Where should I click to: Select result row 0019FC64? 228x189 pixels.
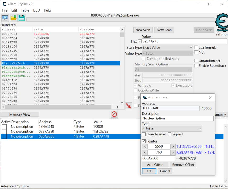61,34
